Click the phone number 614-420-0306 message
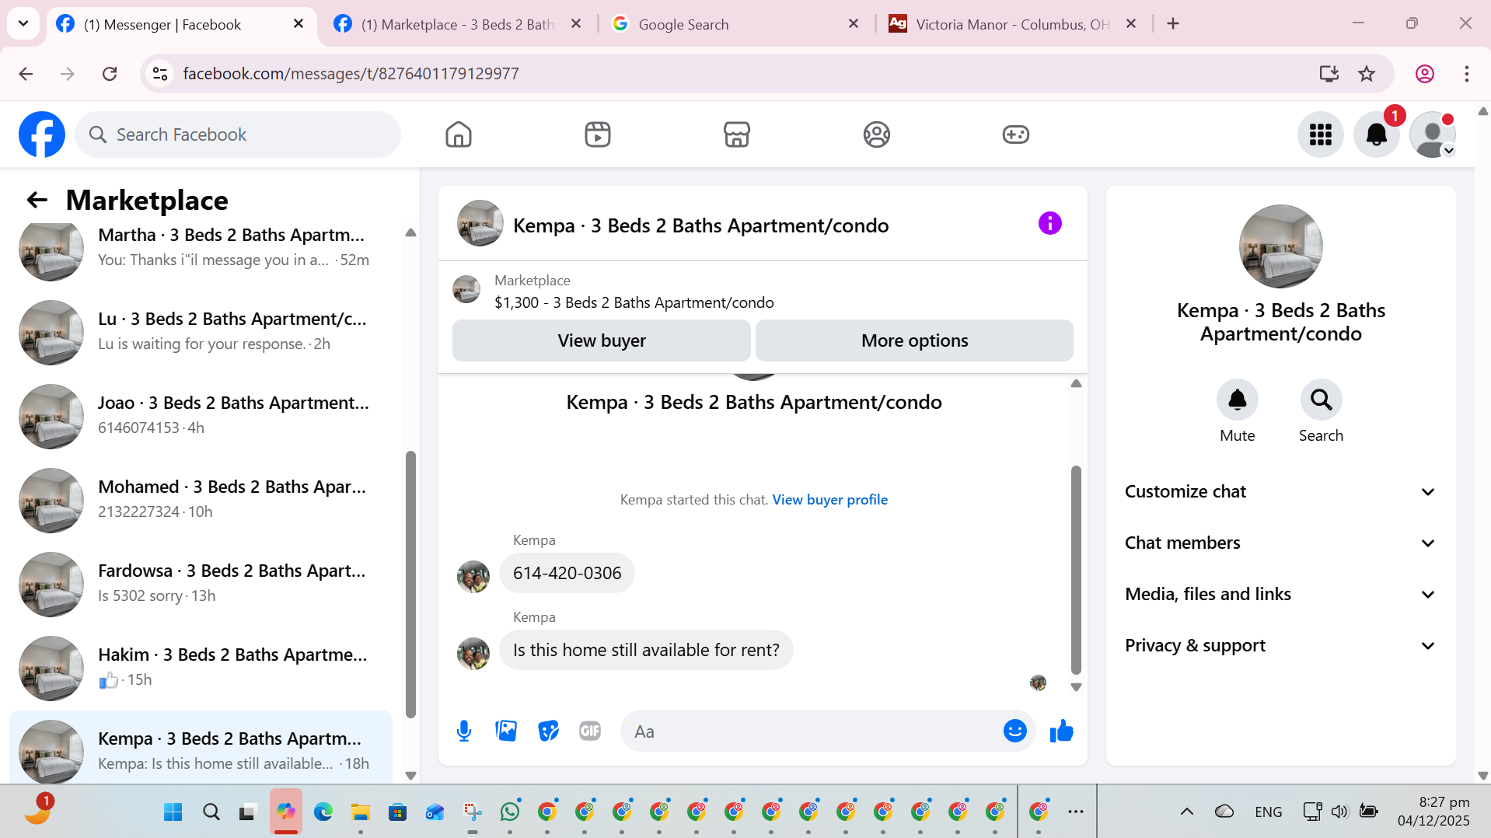 point(567,574)
